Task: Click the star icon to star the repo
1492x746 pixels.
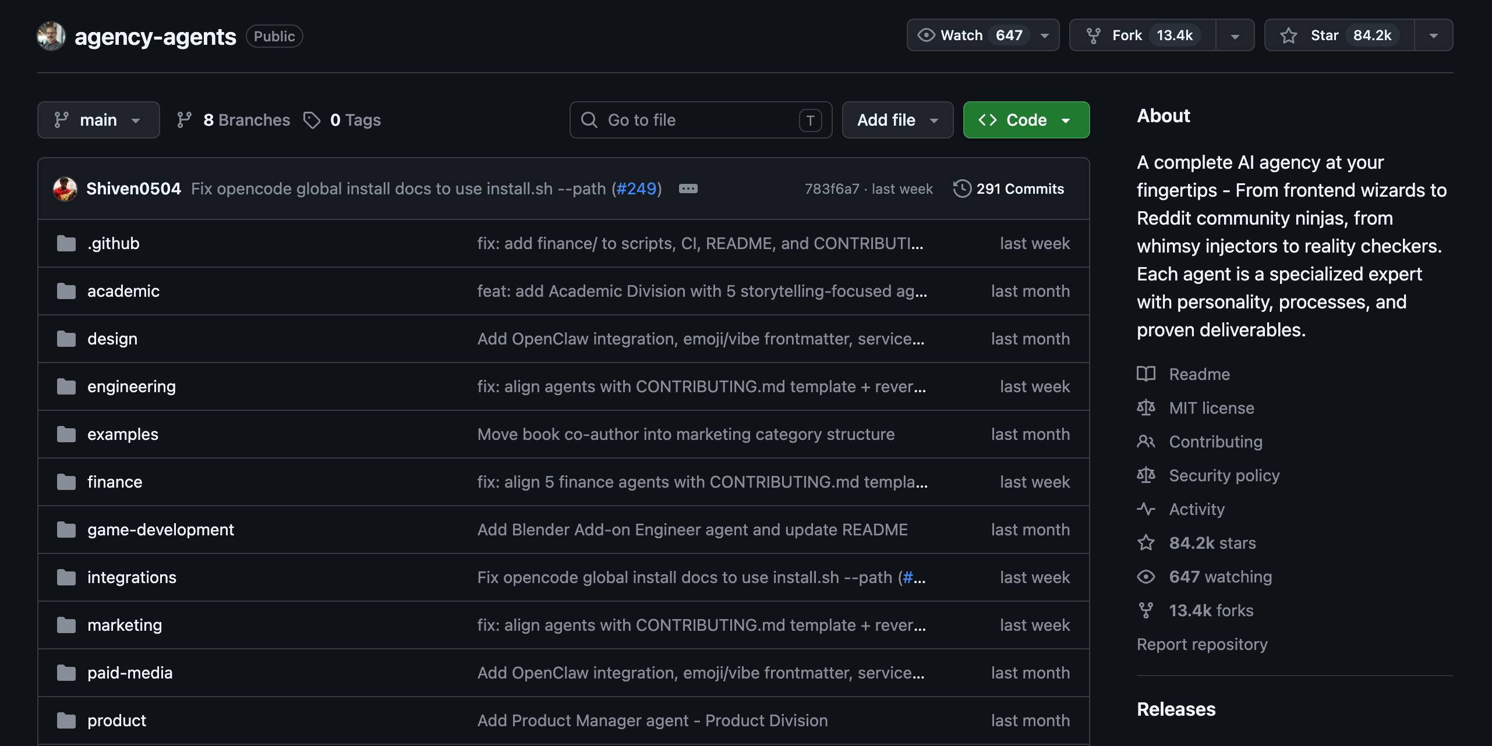Action: [x=1289, y=35]
